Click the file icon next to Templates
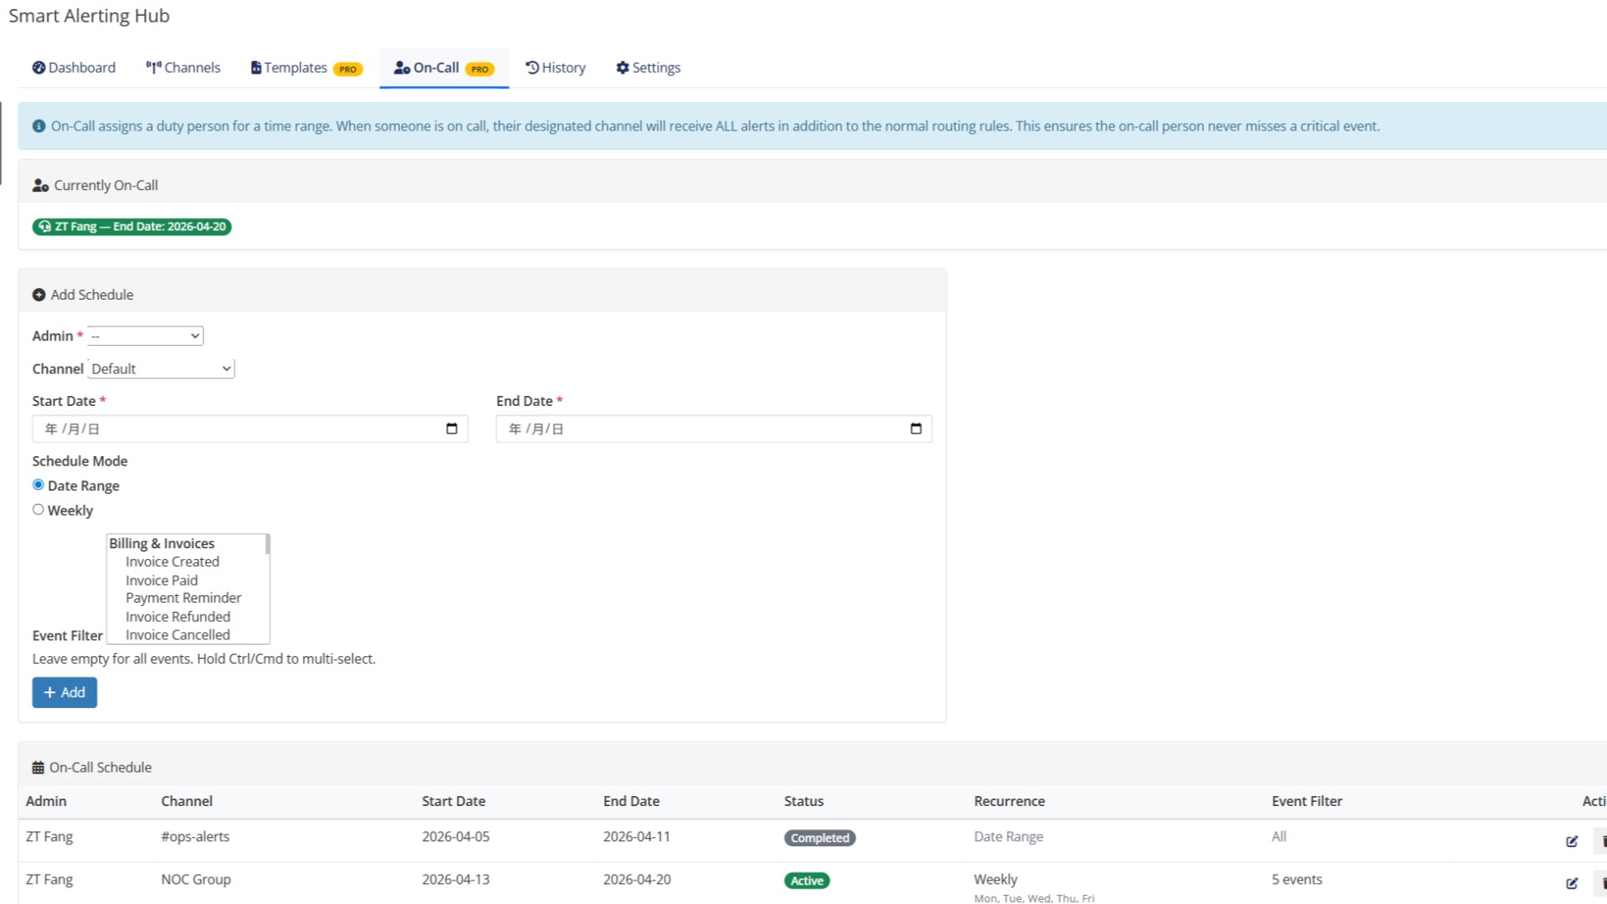The height and width of the screenshot is (904, 1607). pyautogui.click(x=254, y=67)
